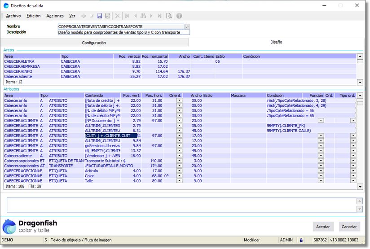
Task: Click the Máscara column header in Atributos
Action: point(248,96)
